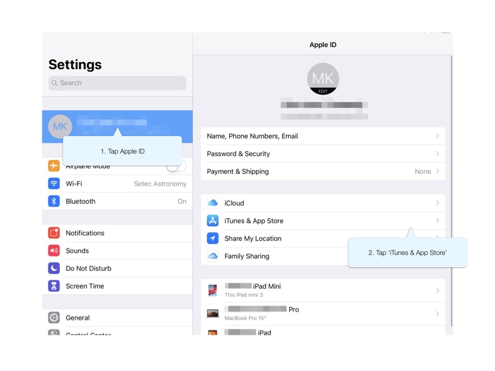Tap EDIT on the MK profile photo

(323, 91)
